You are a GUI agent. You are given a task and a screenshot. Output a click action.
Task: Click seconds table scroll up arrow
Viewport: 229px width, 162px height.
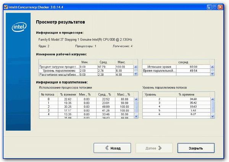(x=212, y=67)
